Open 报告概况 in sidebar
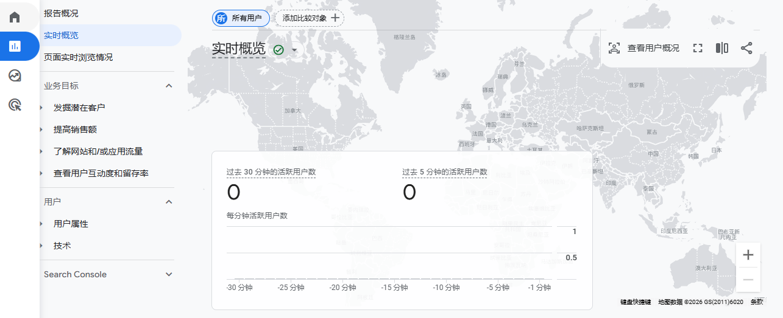 [61, 13]
